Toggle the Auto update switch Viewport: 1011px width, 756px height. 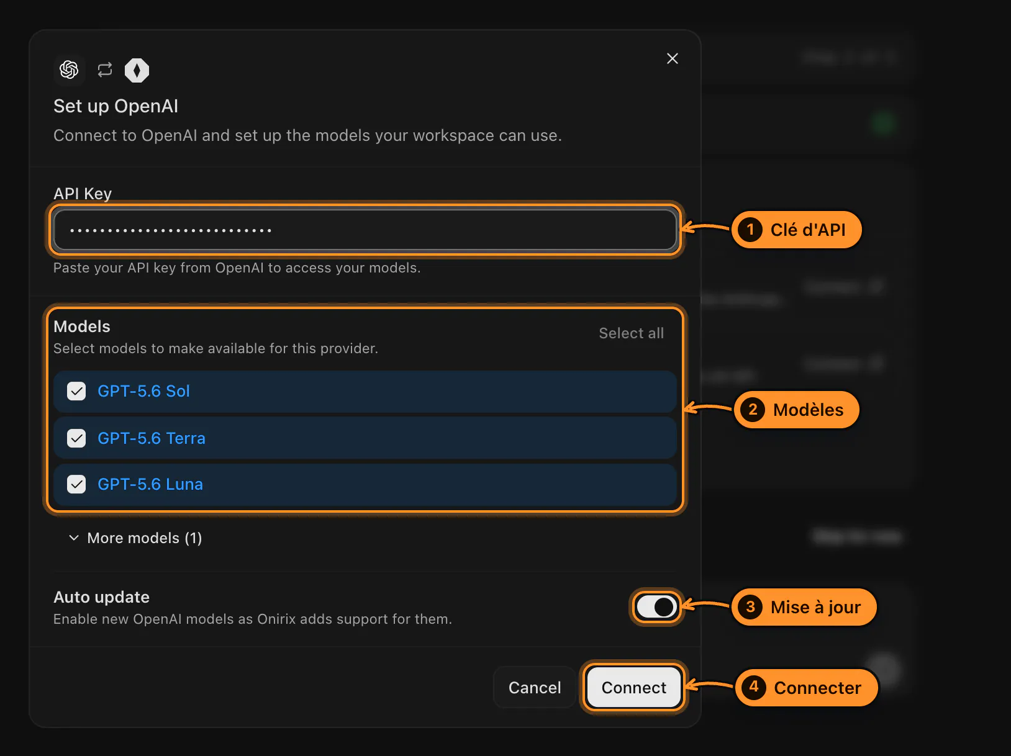pos(657,607)
